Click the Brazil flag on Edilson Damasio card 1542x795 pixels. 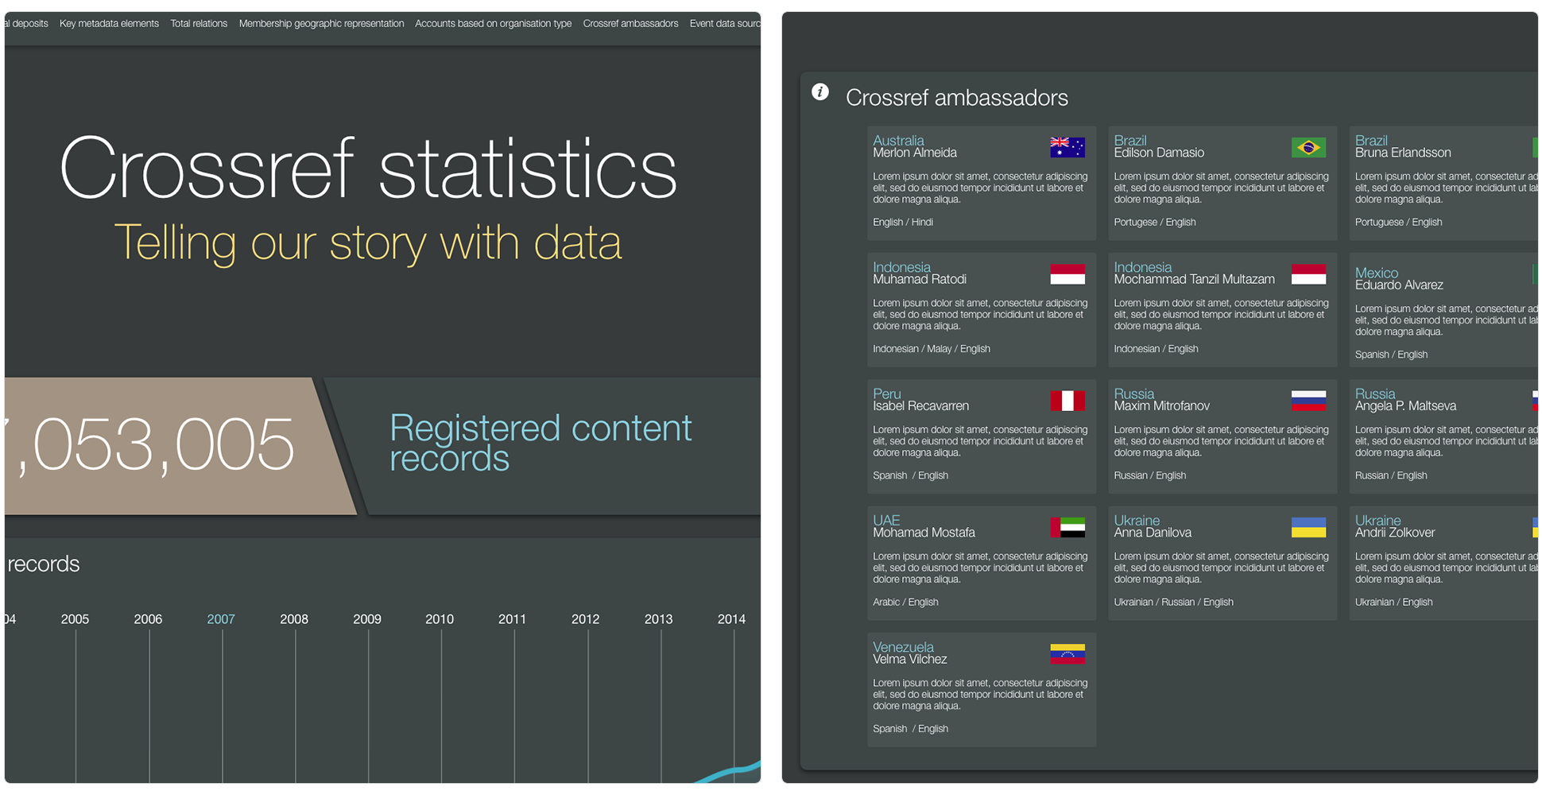pyautogui.click(x=1308, y=147)
